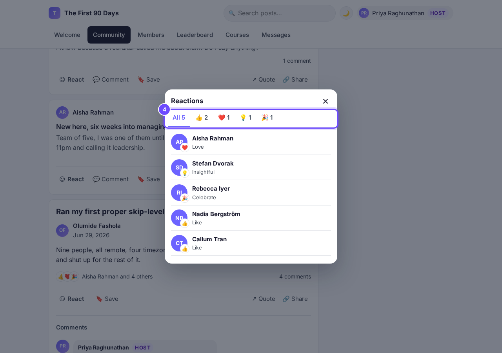This screenshot has height=353, width=502.
Task: Click 'Aisha Rahman and 4 others' reactions
Action: (117, 277)
